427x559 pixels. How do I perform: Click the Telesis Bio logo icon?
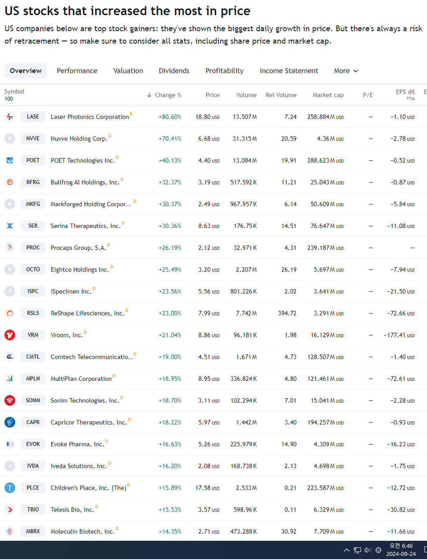coord(10,510)
